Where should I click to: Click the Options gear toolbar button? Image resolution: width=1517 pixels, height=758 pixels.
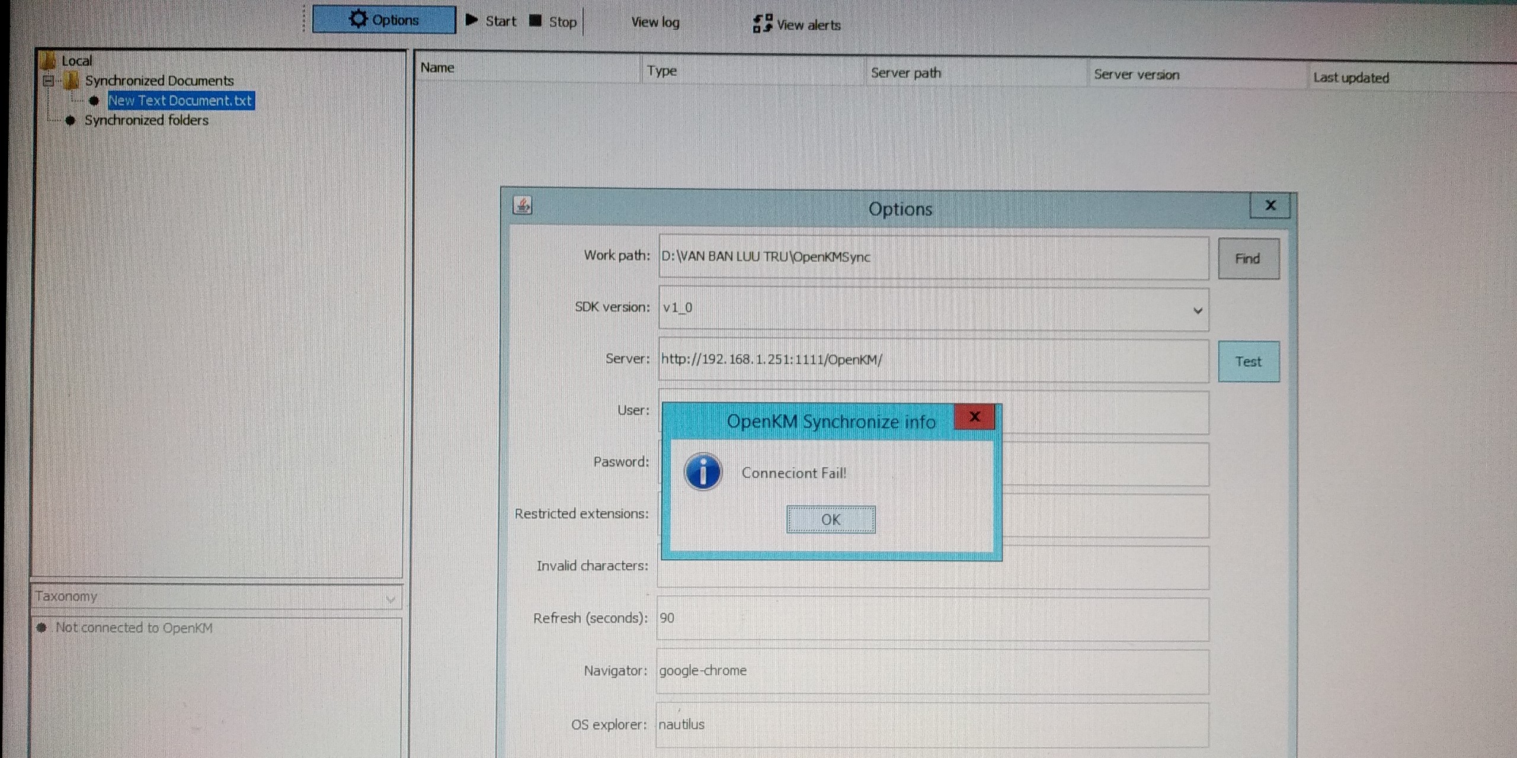(x=384, y=20)
